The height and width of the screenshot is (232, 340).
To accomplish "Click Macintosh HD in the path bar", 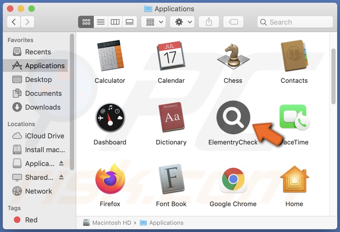I will tap(107, 223).
